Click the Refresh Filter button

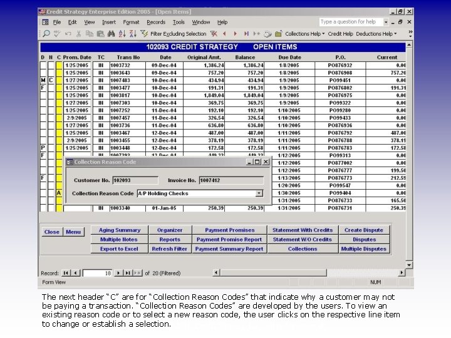170,249
